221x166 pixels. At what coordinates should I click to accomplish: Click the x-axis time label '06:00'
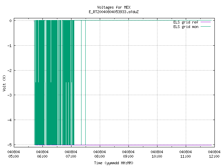[x=42, y=156]
